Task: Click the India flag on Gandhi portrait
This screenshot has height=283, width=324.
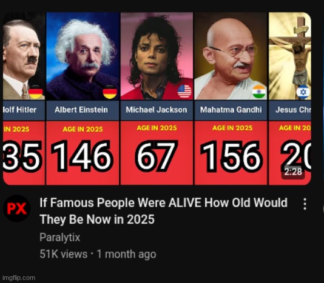Action: (259, 92)
